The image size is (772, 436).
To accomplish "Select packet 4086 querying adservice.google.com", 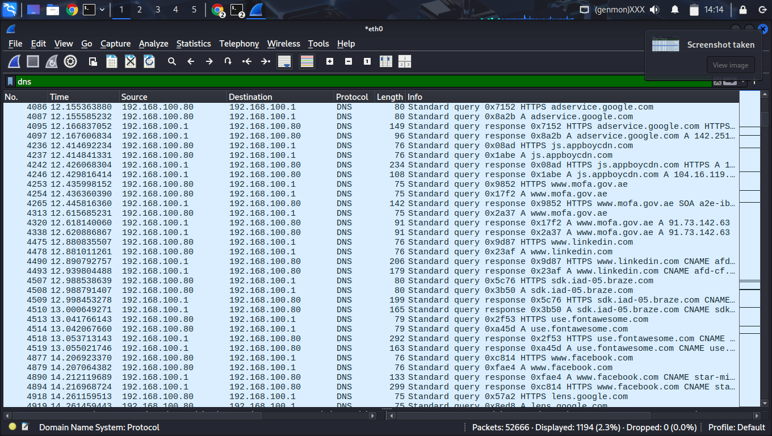I will point(371,107).
